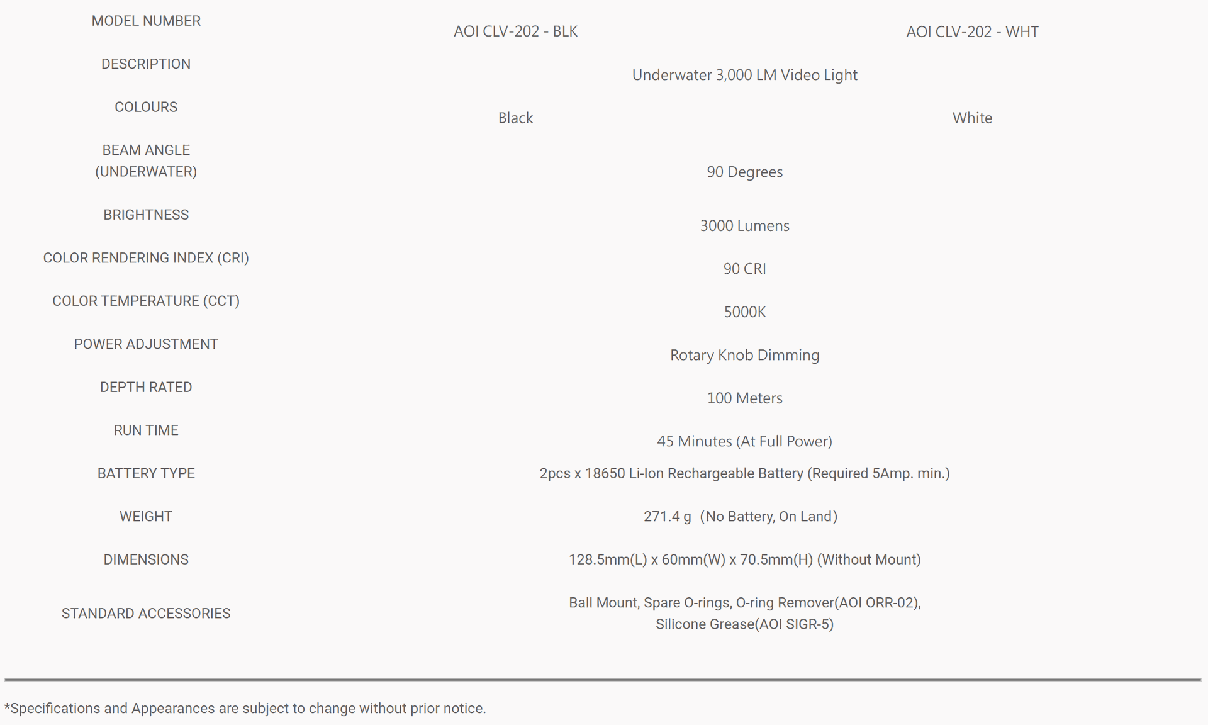Viewport: 1208px width, 725px height.
Task: Click the 90 Degrees beam angle value
Action: click(744, 172)
